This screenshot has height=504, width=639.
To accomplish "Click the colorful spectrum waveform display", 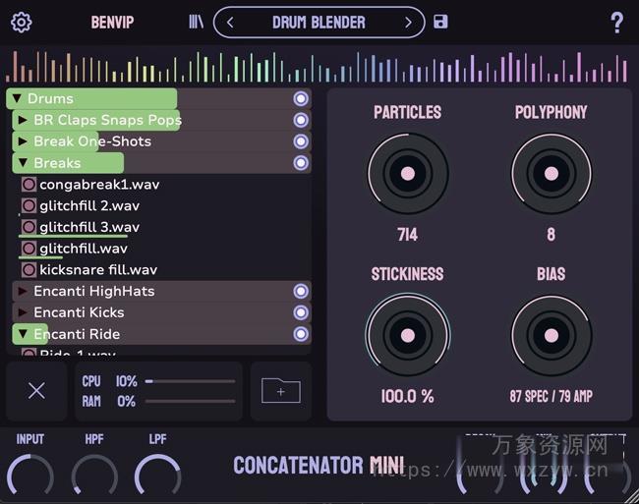I will 317,67.
